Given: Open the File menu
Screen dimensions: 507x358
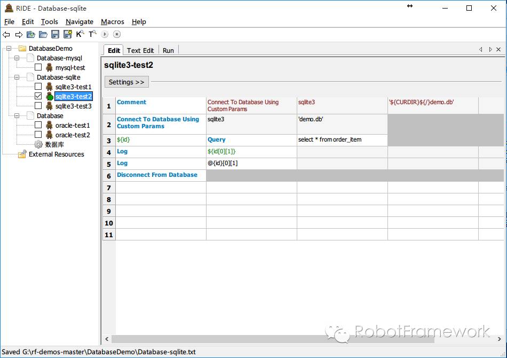Looking at the screenshot, I should click(9, 22).
